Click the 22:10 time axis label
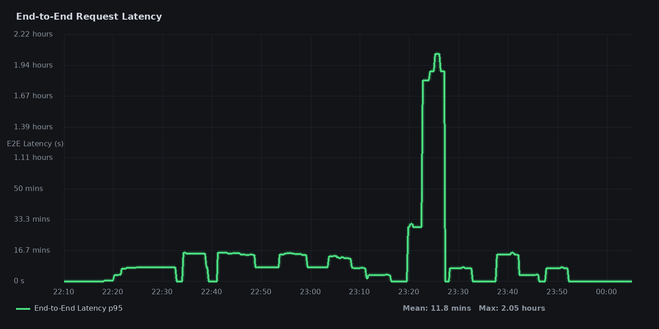Image resolution: width=659 pixels, height=329 pixels. pos(64,292)
